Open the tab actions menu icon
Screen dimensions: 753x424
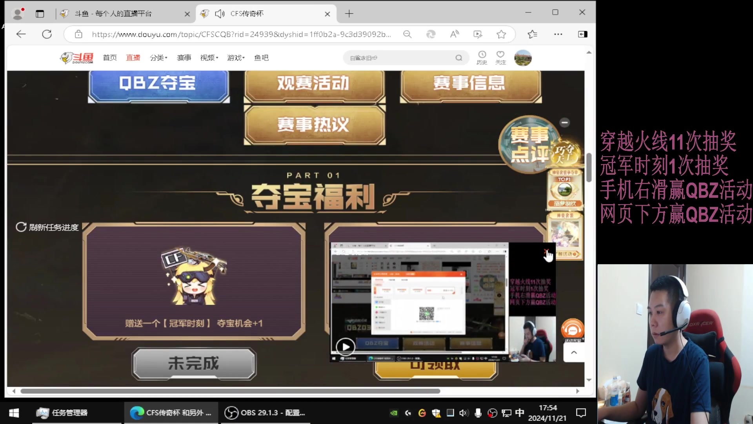click(x=40, y=14)
